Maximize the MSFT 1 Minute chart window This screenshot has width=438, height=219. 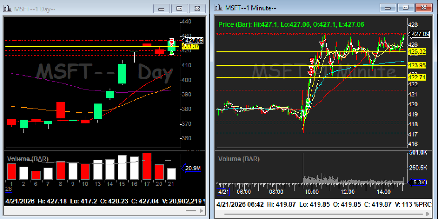point(406,7)
